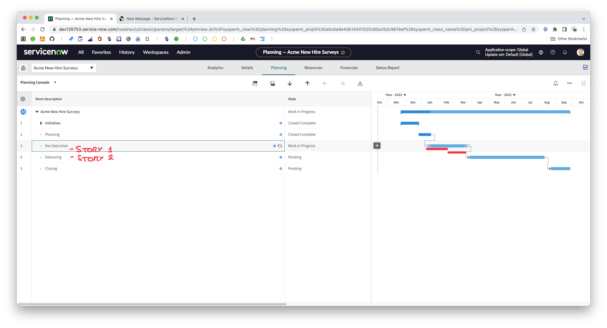Expand the Planning task row arrow

coord(41,135)
